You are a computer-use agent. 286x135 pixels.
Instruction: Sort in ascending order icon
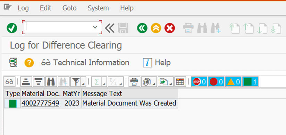pyautogui.click(x=26, y=82)
